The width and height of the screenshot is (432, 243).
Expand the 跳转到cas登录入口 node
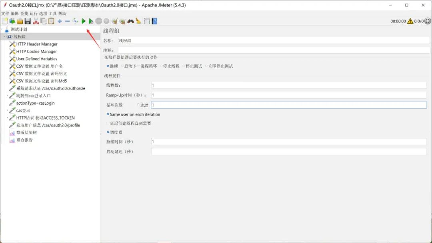point(7,96)
